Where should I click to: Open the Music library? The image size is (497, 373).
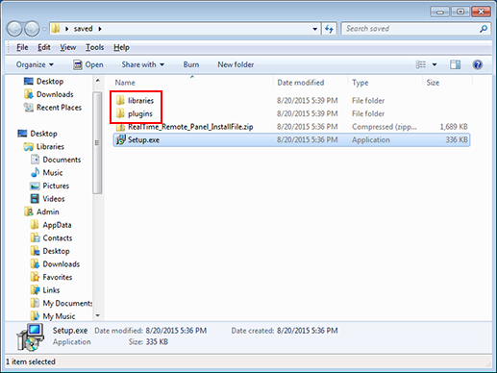pyautogui.click(x=46, y=173)
